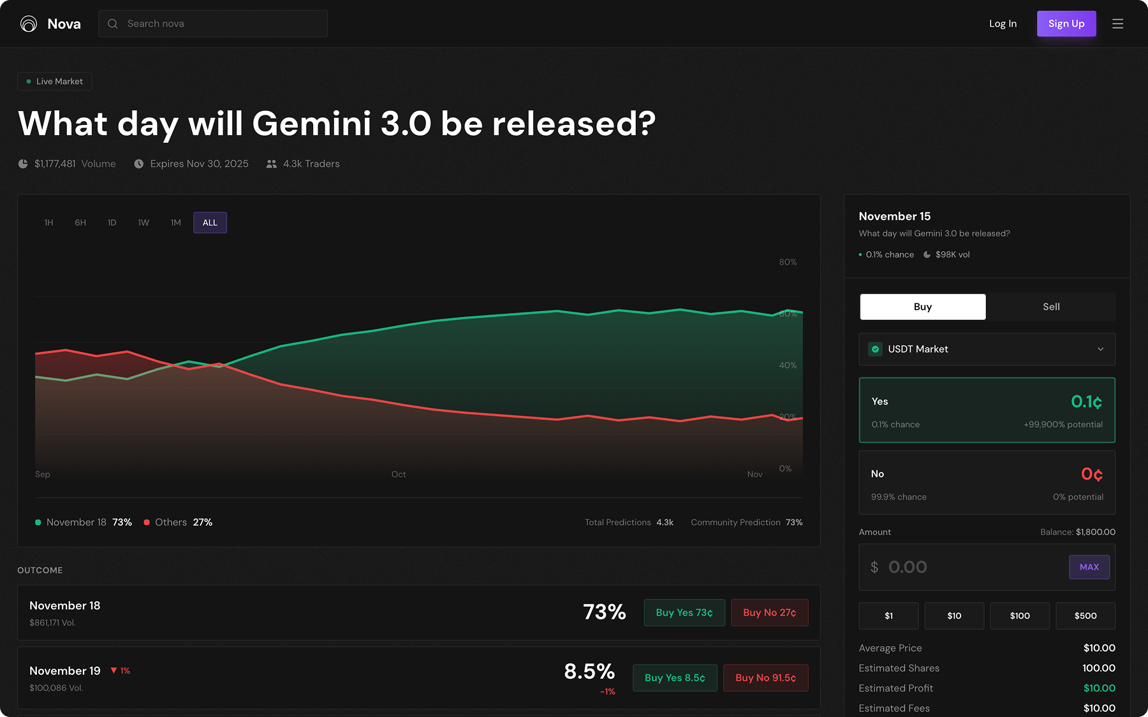The height and width of the screenshot is (717, 1148).
Task: Select the 1W chart time range
Action: click(143, 222)
